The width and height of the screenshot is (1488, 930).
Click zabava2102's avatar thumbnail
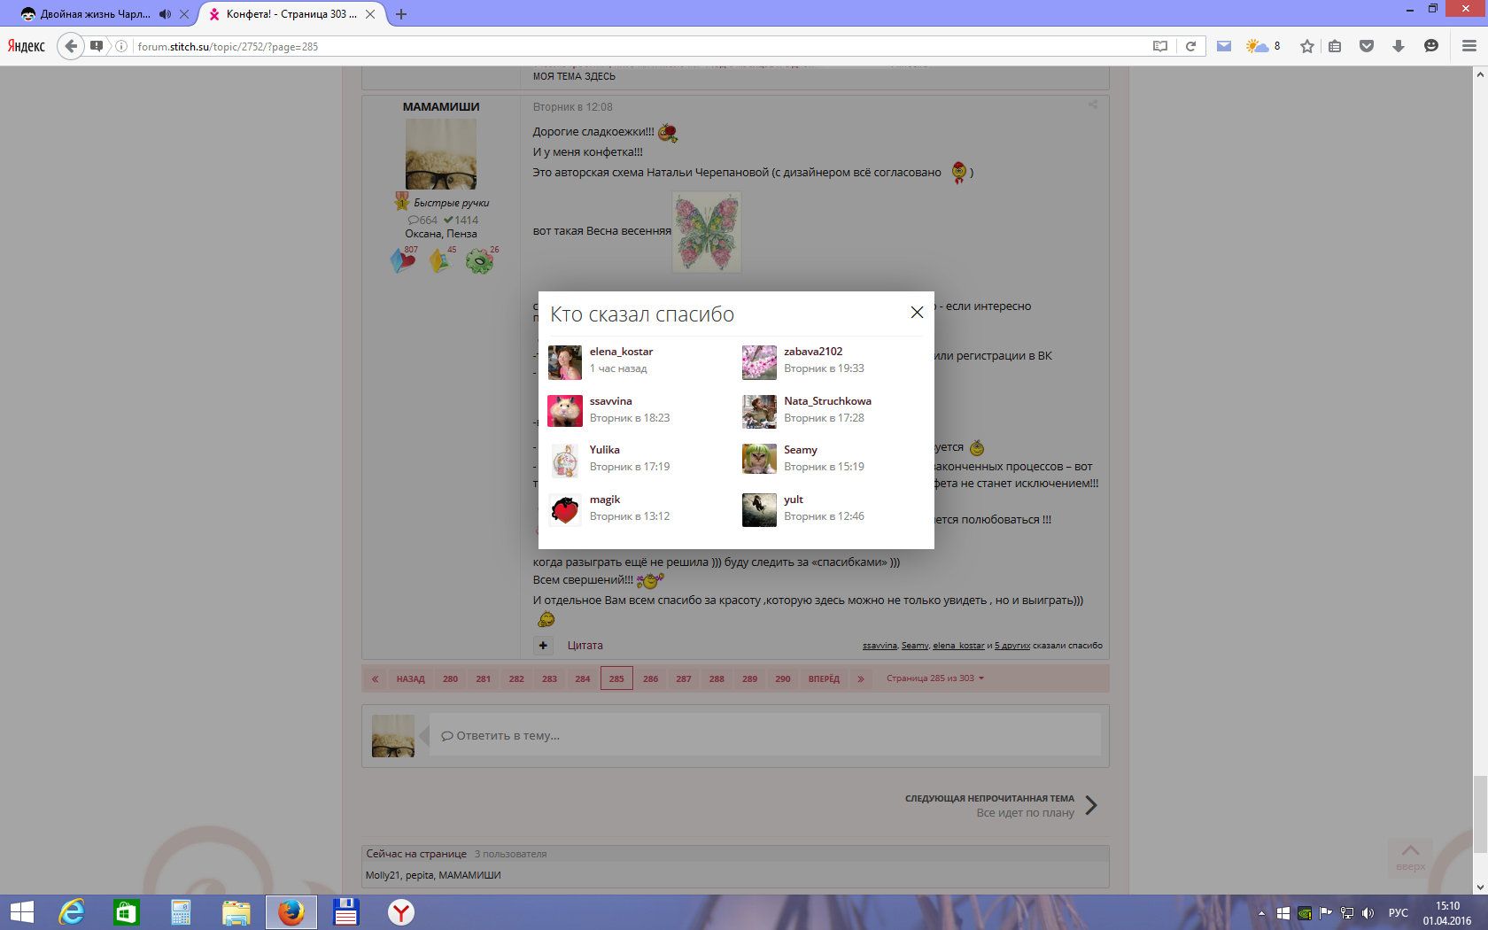click(759, 362)
